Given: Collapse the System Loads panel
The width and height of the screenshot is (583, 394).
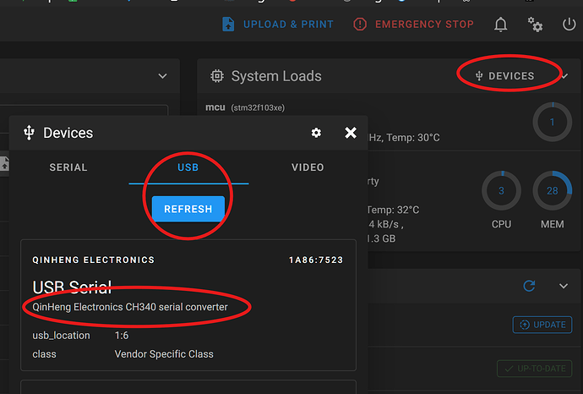Looking at the screenshot, I should pyautogui.click(x=564, y=76).
